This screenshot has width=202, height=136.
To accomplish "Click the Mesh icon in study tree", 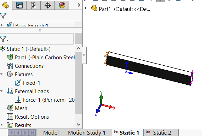I will click(10, 108).
